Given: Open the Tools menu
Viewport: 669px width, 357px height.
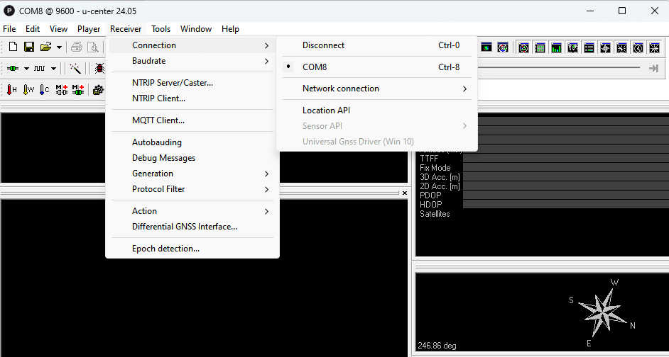Looking at the screenshot, I should click(x=161, y=29).
